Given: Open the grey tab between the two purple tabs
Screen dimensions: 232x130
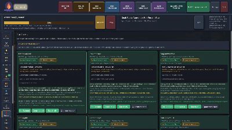Looking at the screenshot, I should click(x=143, y=7).
